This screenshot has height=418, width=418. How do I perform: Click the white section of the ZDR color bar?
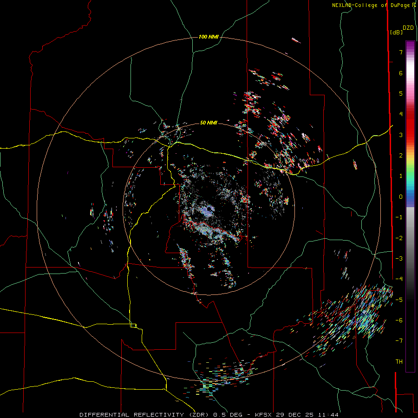click(410, 70)
